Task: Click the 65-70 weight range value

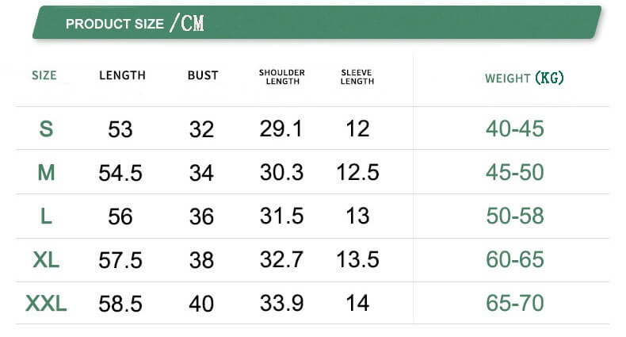Action: 515,303
